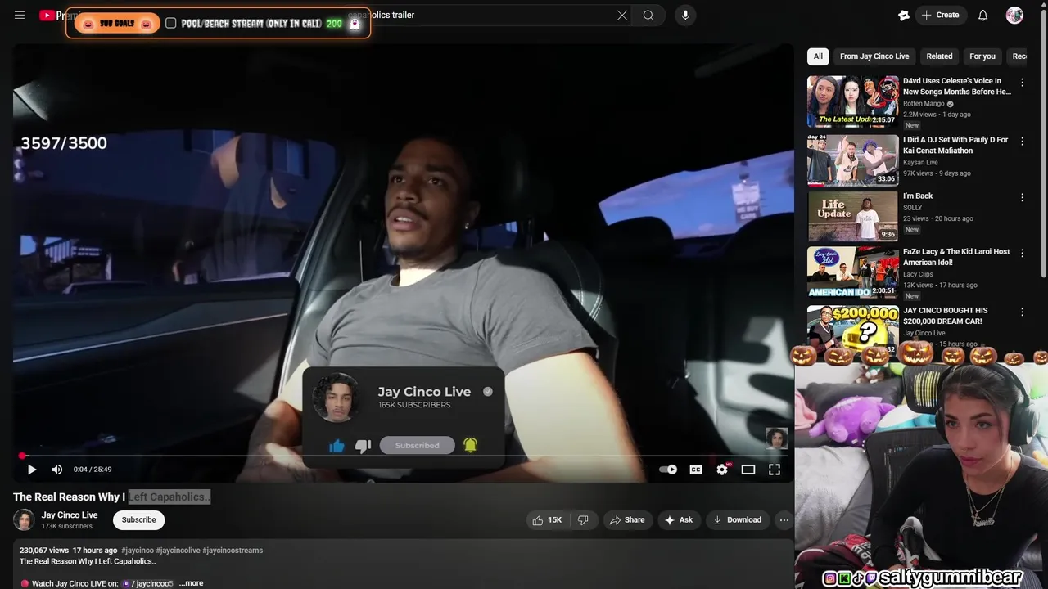This screenshot has height=589, width=1048.
Task: Open the FaZe Lacy American Idol thumbnail
Action: pyautogui.click(x=853, y=272)
